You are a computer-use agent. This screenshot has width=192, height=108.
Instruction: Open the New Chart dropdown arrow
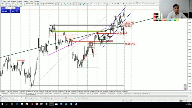4,4
